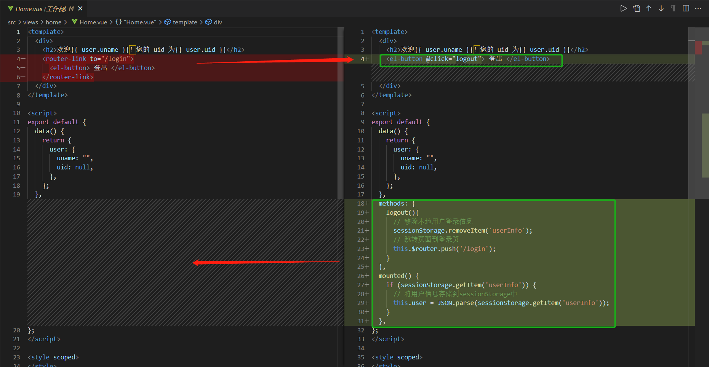Image resolution: width=709 pixels, height=367 pixels.
Task: Click this.$router.push('/login') line
Action: pos(445,249)
